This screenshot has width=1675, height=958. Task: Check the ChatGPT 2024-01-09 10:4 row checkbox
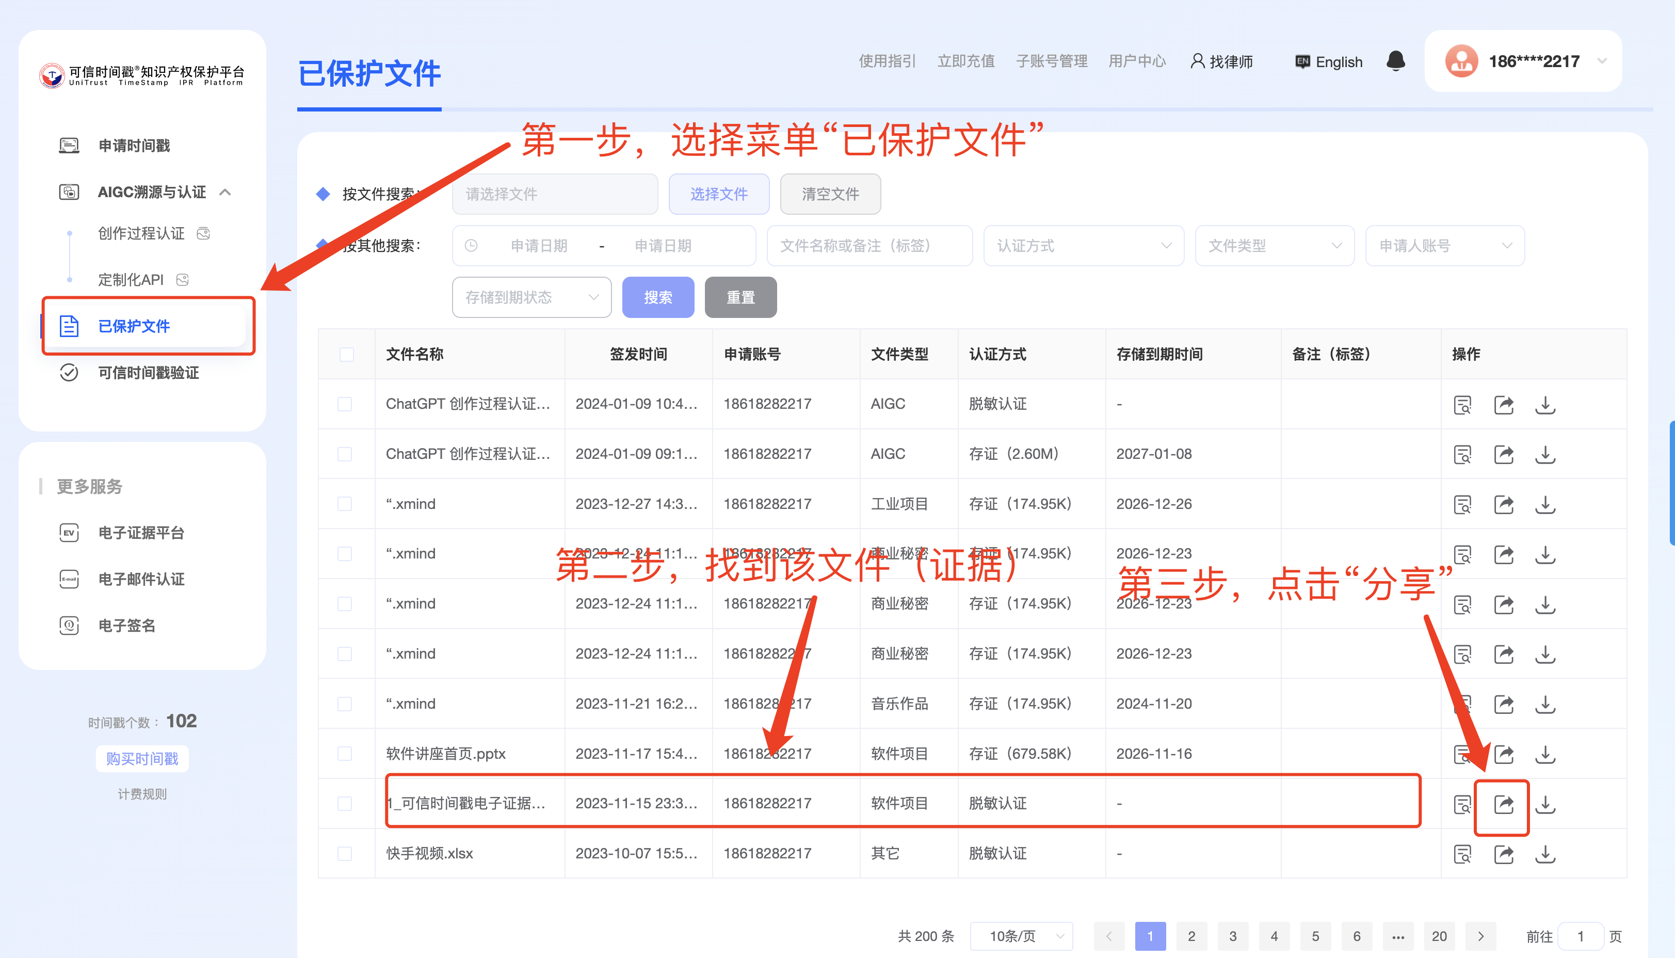tap(345, 404)
